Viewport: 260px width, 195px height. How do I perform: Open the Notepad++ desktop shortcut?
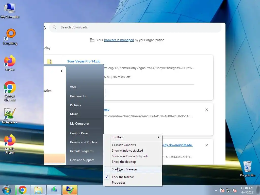pos(10,116)
